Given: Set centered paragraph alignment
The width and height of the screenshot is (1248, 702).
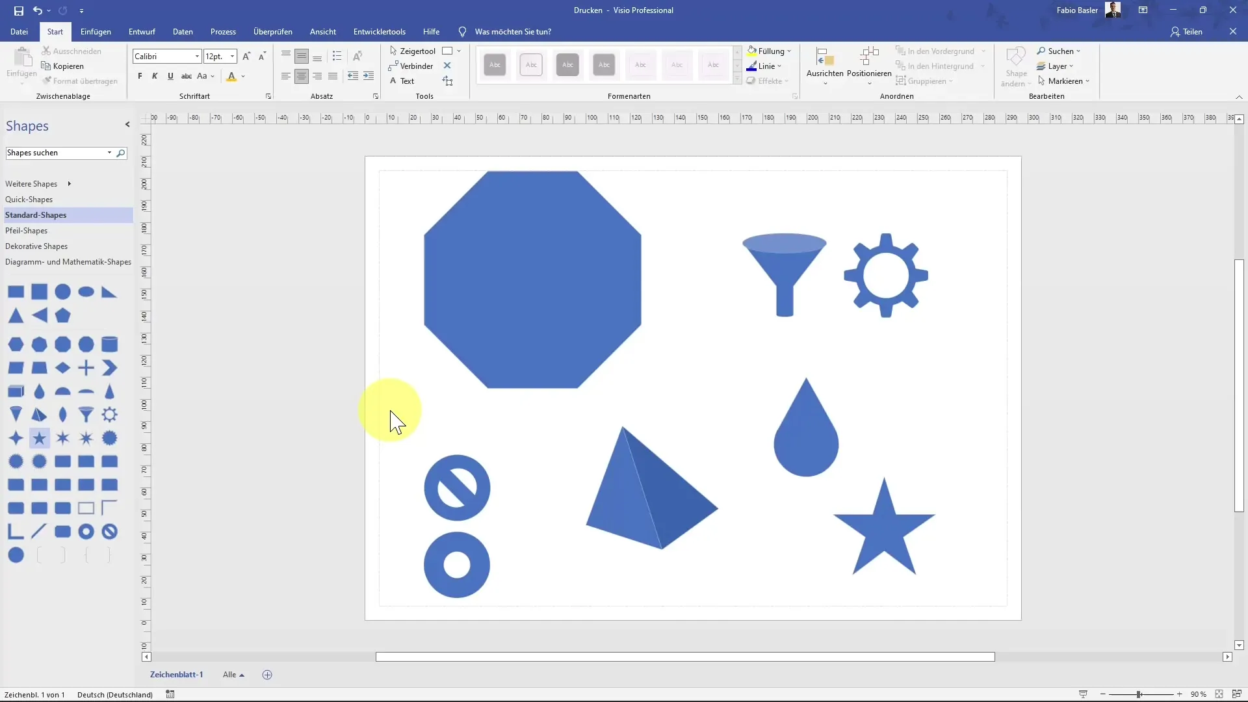Looking at the screenshot, I should [x=302, y=76].
